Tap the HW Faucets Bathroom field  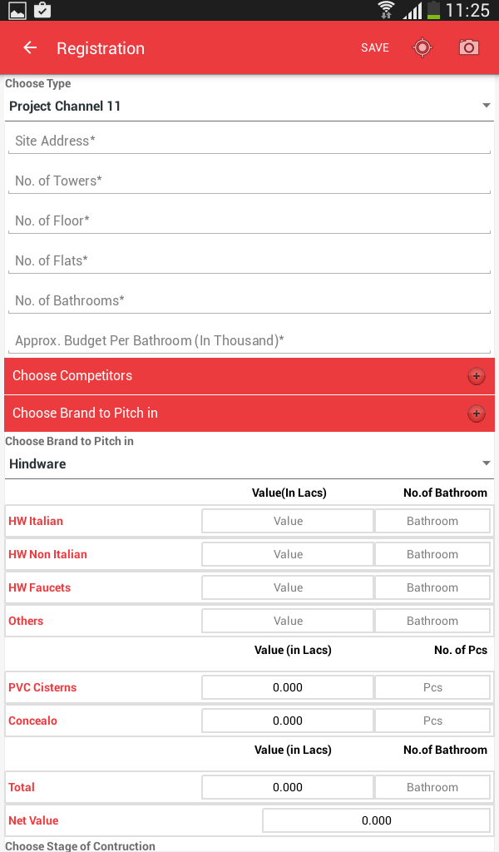(x=432, y=588)
